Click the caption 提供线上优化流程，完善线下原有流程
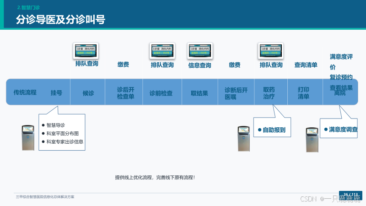Viewport: 366px width, 206px height. tap(155, 178)
